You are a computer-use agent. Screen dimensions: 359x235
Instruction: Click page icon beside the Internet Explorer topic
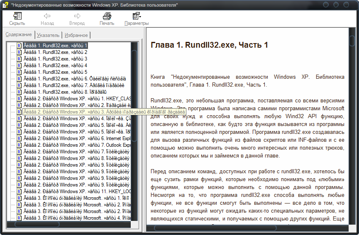tap(19, 138)
